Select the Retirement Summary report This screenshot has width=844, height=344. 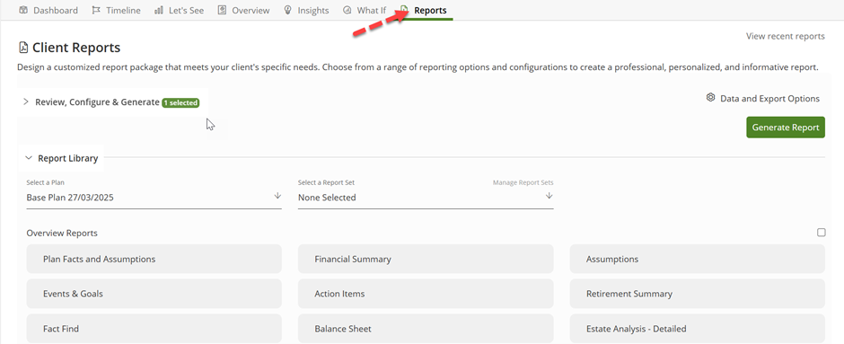tap(697, 294)
